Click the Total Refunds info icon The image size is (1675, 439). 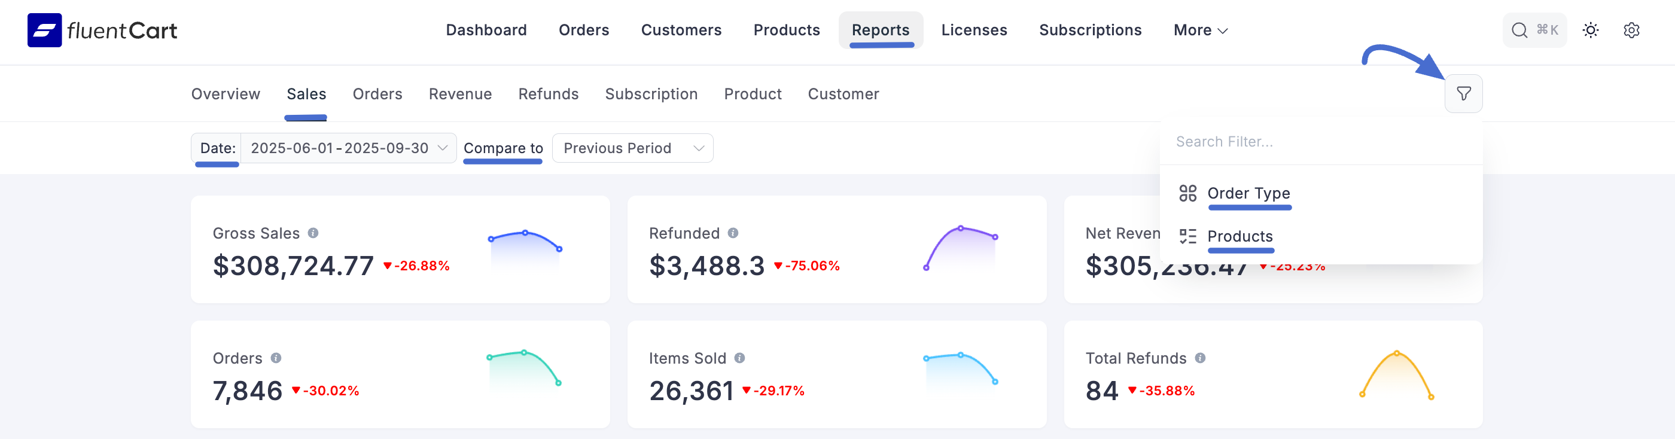tap(1201, 358)
